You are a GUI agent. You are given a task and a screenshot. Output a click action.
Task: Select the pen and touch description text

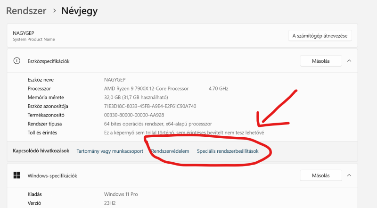[184, 133]
